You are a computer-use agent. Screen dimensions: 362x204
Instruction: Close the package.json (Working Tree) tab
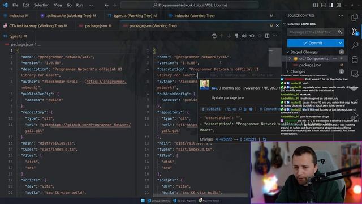click(277, 25)
